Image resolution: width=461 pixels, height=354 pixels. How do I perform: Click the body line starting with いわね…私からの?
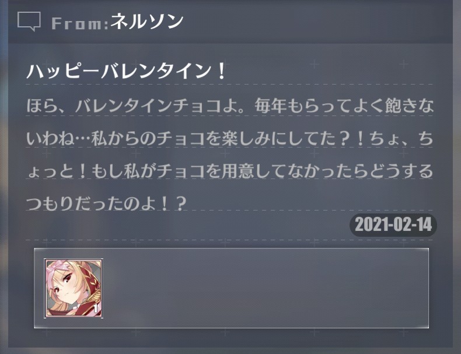[229, 138]
